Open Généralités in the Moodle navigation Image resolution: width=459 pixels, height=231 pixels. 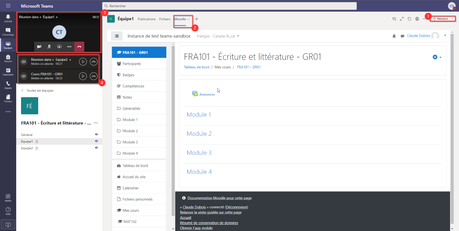(x=139, y=109)
